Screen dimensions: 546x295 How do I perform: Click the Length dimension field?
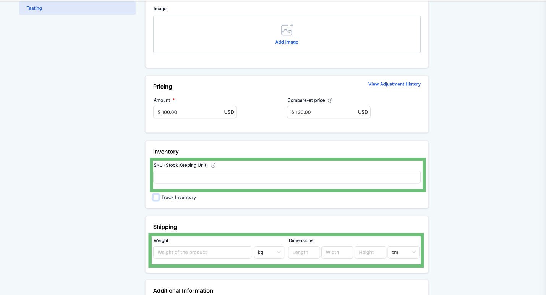[304, 252]
